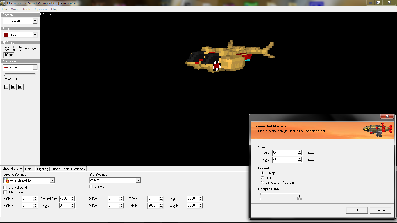Click the screenshot Height input field
The image size is (397, 223).
click(285, 160)
